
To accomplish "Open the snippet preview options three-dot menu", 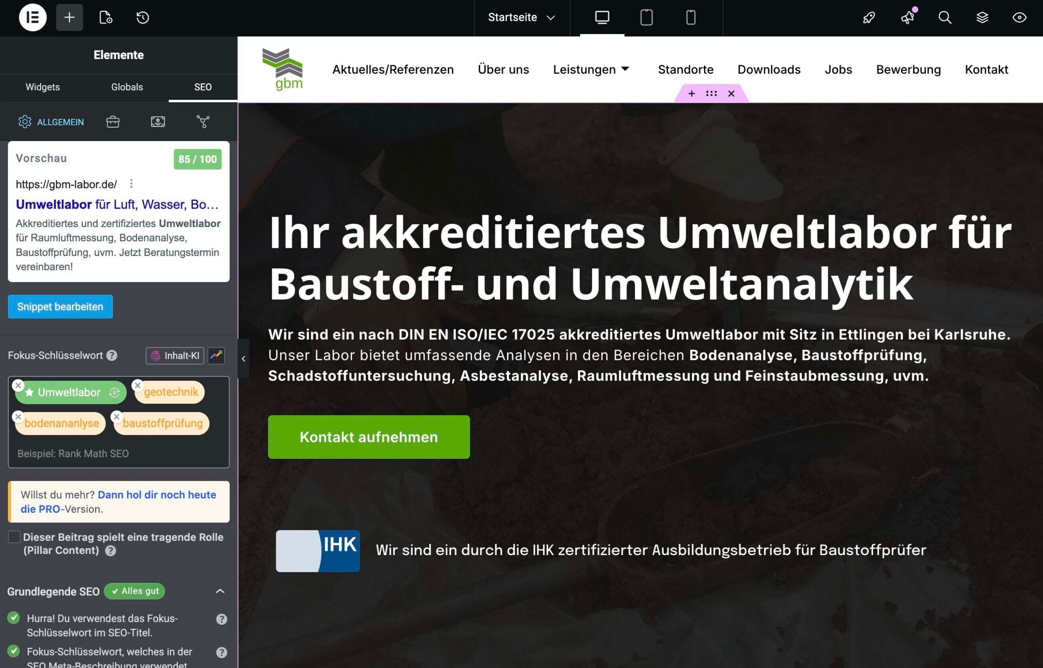I will click(x=131, y=183).
